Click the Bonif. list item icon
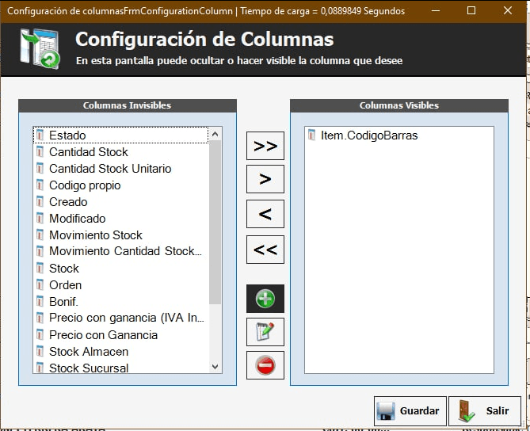 (40, 302)
